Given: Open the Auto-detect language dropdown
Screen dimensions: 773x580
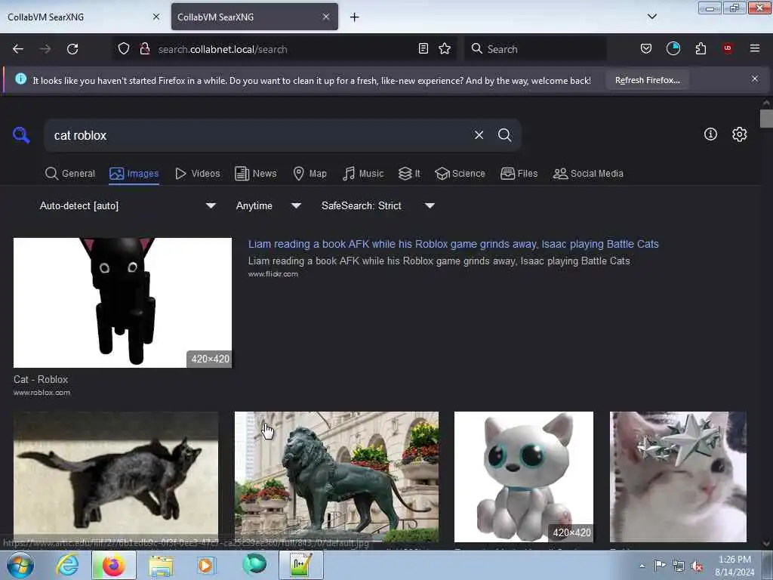Looking at the screenshot, I should (128, 205).
